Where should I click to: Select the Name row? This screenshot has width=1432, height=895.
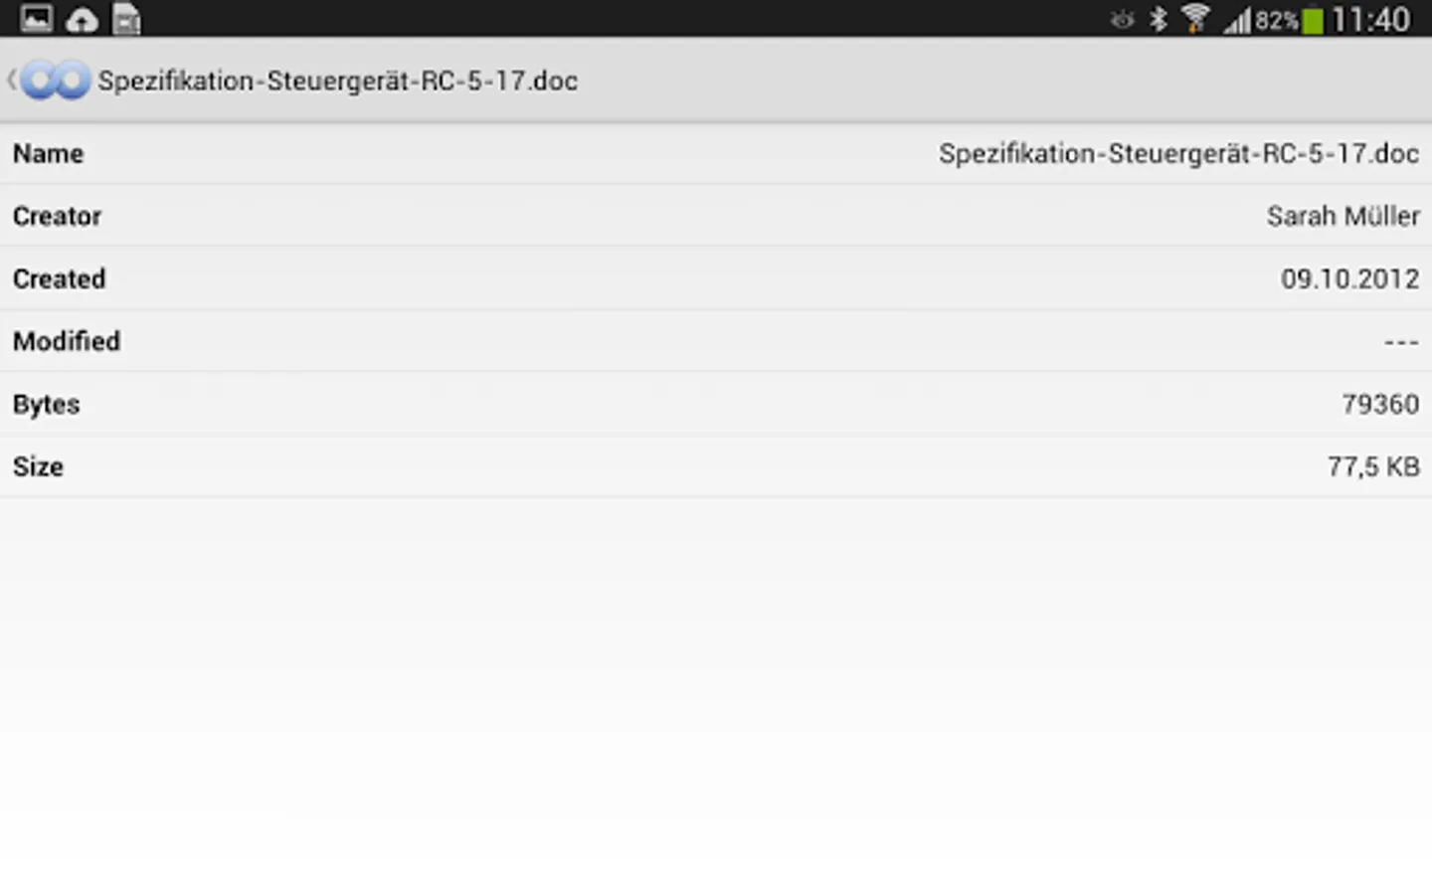[x=716, y=154]
